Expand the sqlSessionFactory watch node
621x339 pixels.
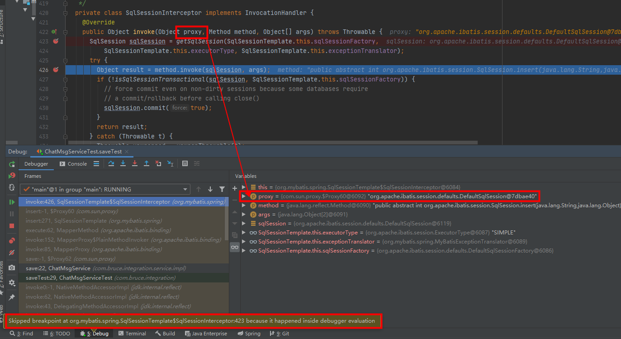244,250
